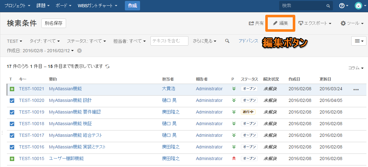
Task: Click the task type icon for TEST-10020
Action: pyautogui.click(x=12, y=101)
